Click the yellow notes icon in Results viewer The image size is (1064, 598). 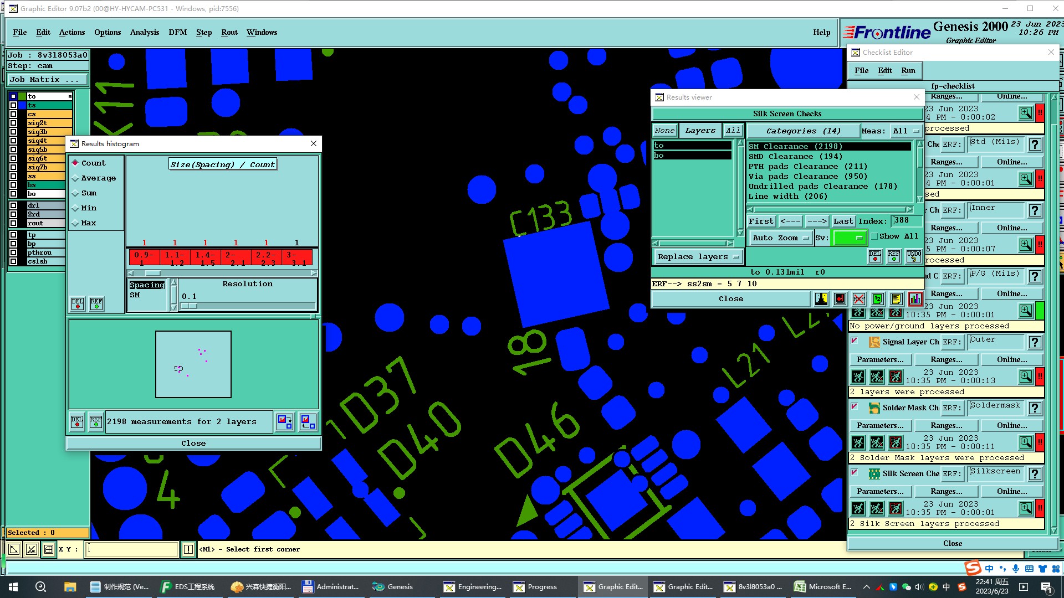pyautogui.click(x=896, y=300)
